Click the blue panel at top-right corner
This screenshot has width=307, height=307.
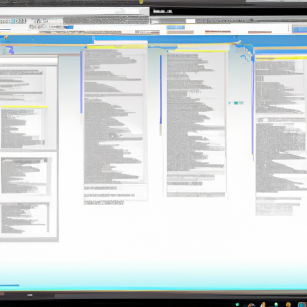[299, 29]
